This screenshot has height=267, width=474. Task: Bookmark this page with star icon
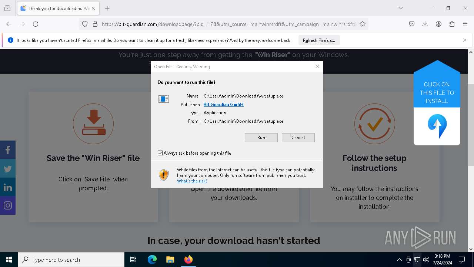click(x=363, y=24)
